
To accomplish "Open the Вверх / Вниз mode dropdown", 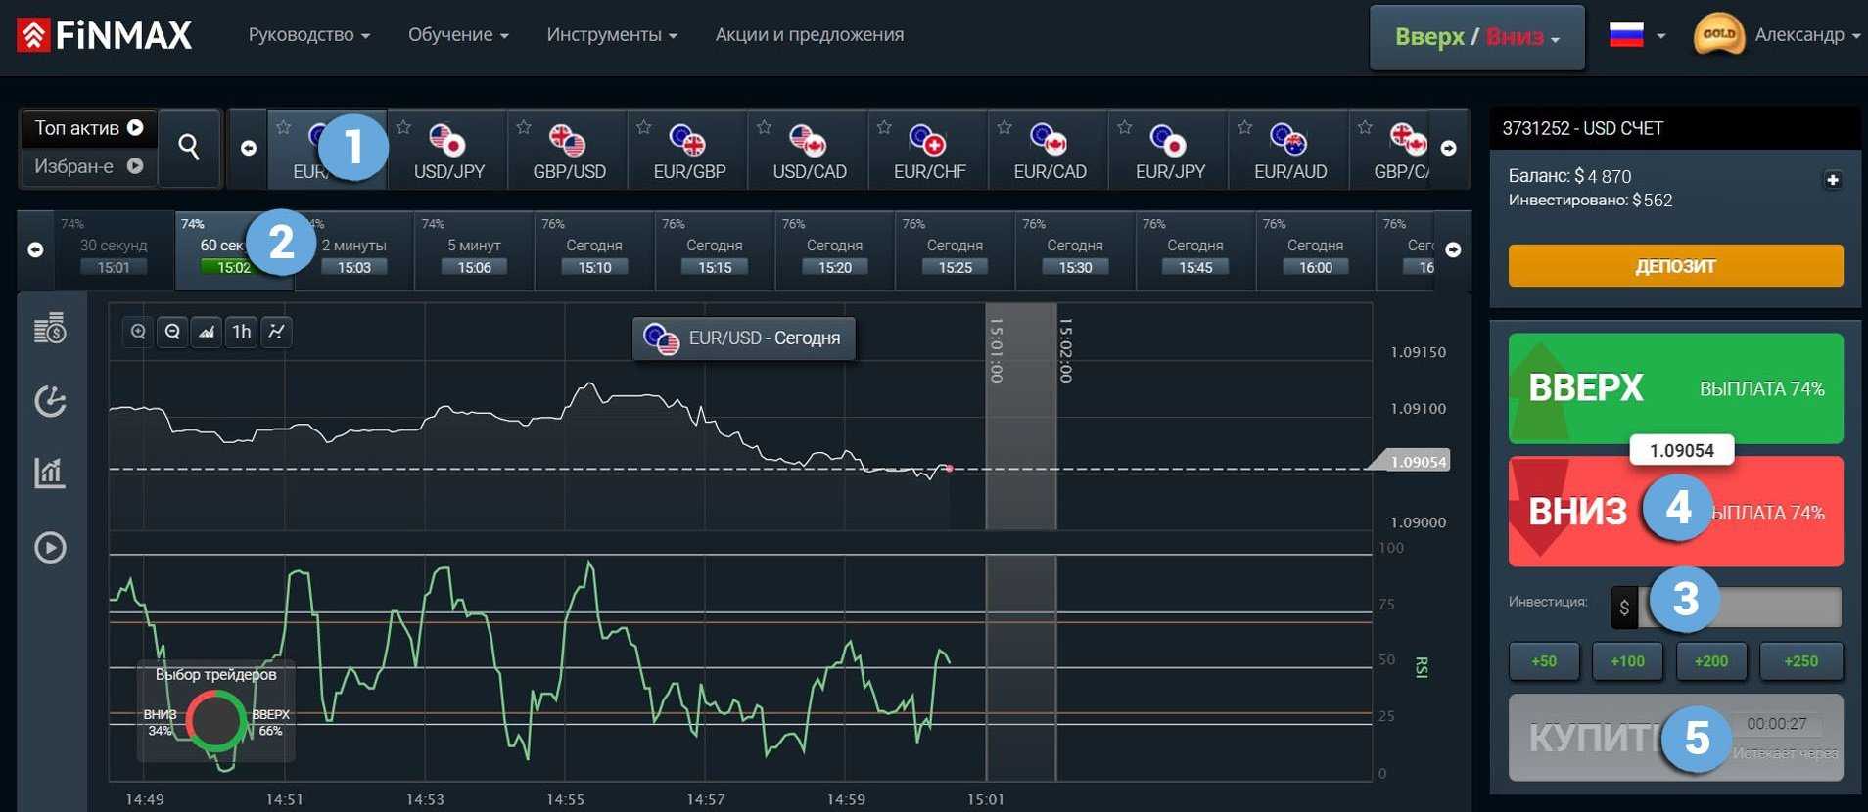I will click(x=1476, y=37).
